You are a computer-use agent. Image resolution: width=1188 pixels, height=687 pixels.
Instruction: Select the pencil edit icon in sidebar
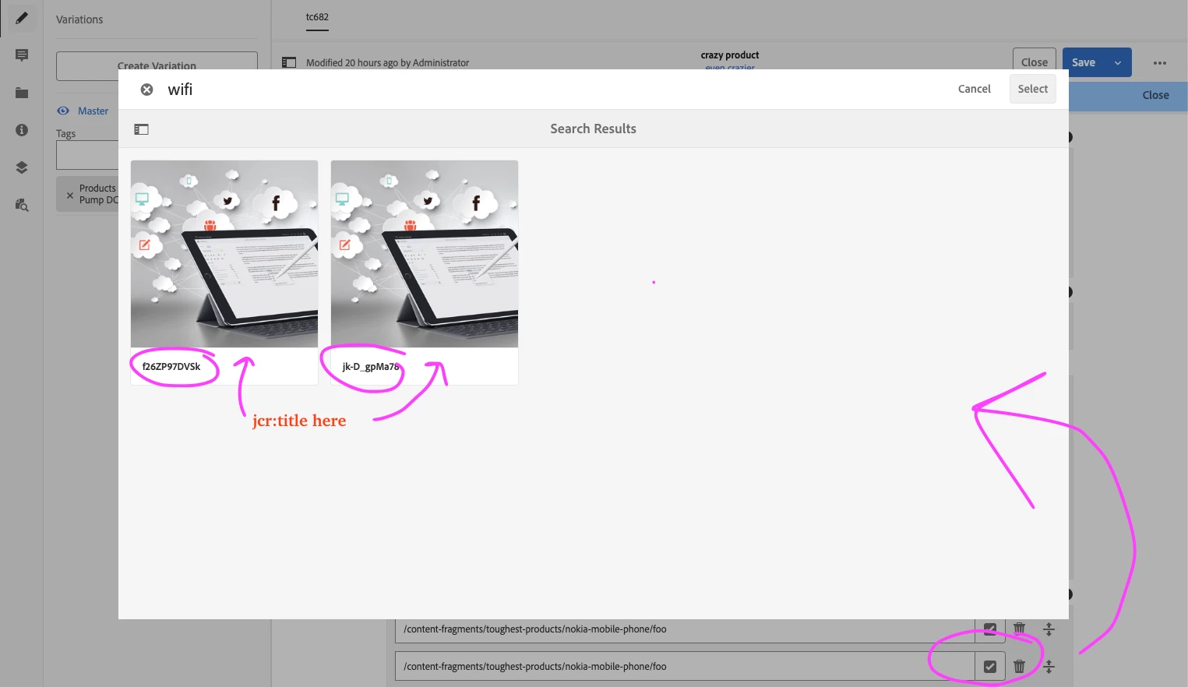[x=22, y=18]
